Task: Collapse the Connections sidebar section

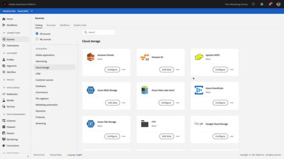Action: [x=4, y=33]
